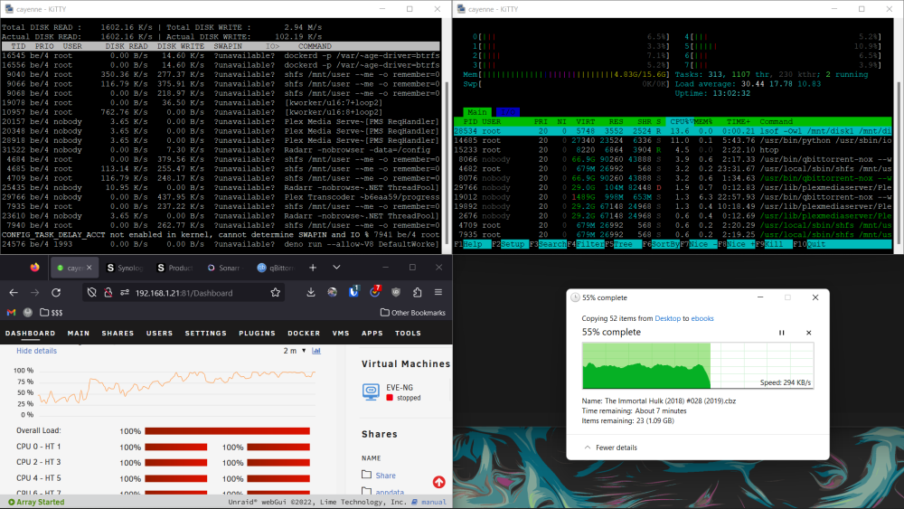Open the Unraid APPS menu

coord(372,334)
